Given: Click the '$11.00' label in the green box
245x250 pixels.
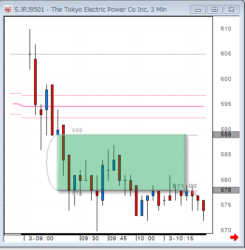Looking at the screenshot, I should 185,186.
